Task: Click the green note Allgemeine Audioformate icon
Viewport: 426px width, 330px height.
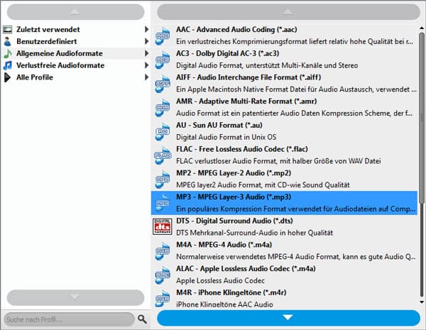Action: [7, 53]
